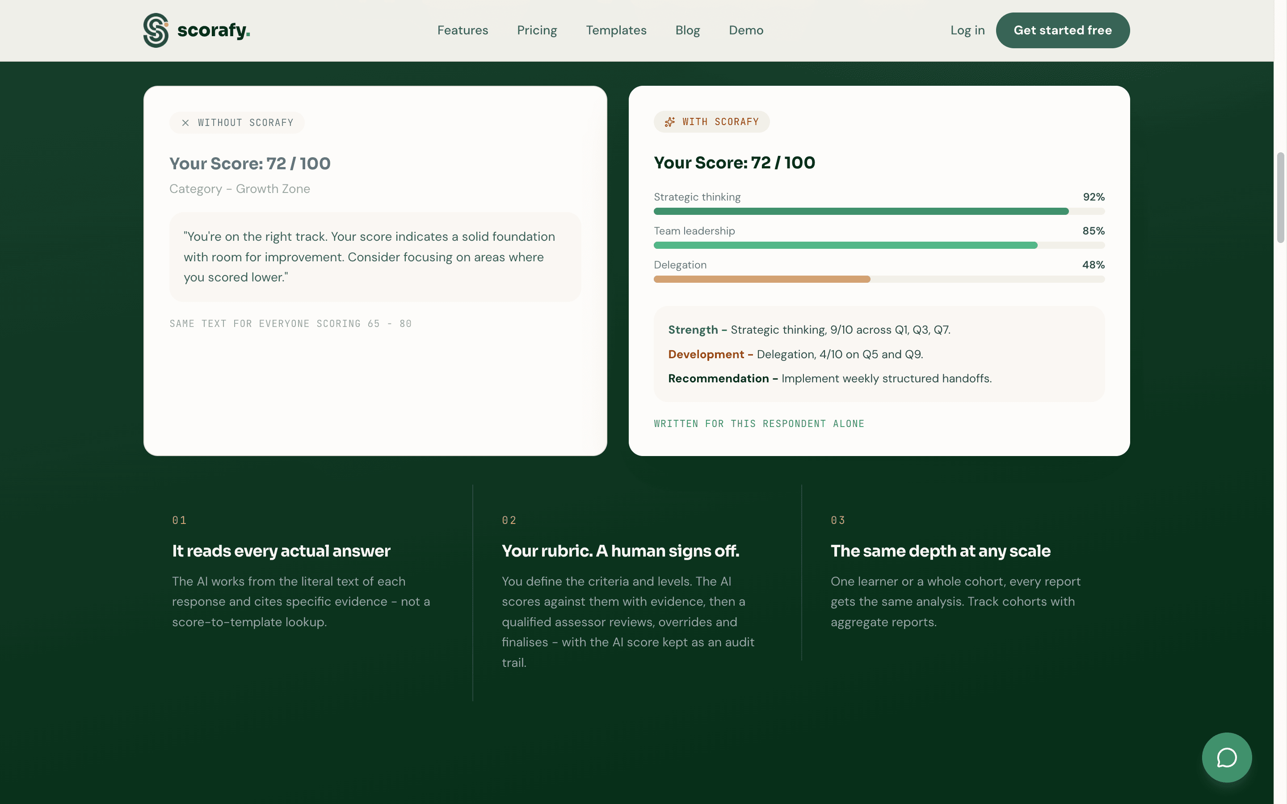1287x804 pixels.
Task: Open the Demo nav item
Action: (x=745, y=30)
